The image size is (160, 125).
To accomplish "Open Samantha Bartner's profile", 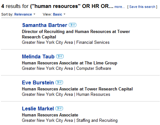I will click(45, 25).
